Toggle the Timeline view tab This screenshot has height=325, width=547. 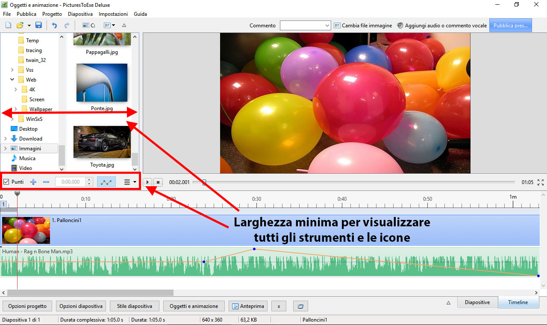518,302
